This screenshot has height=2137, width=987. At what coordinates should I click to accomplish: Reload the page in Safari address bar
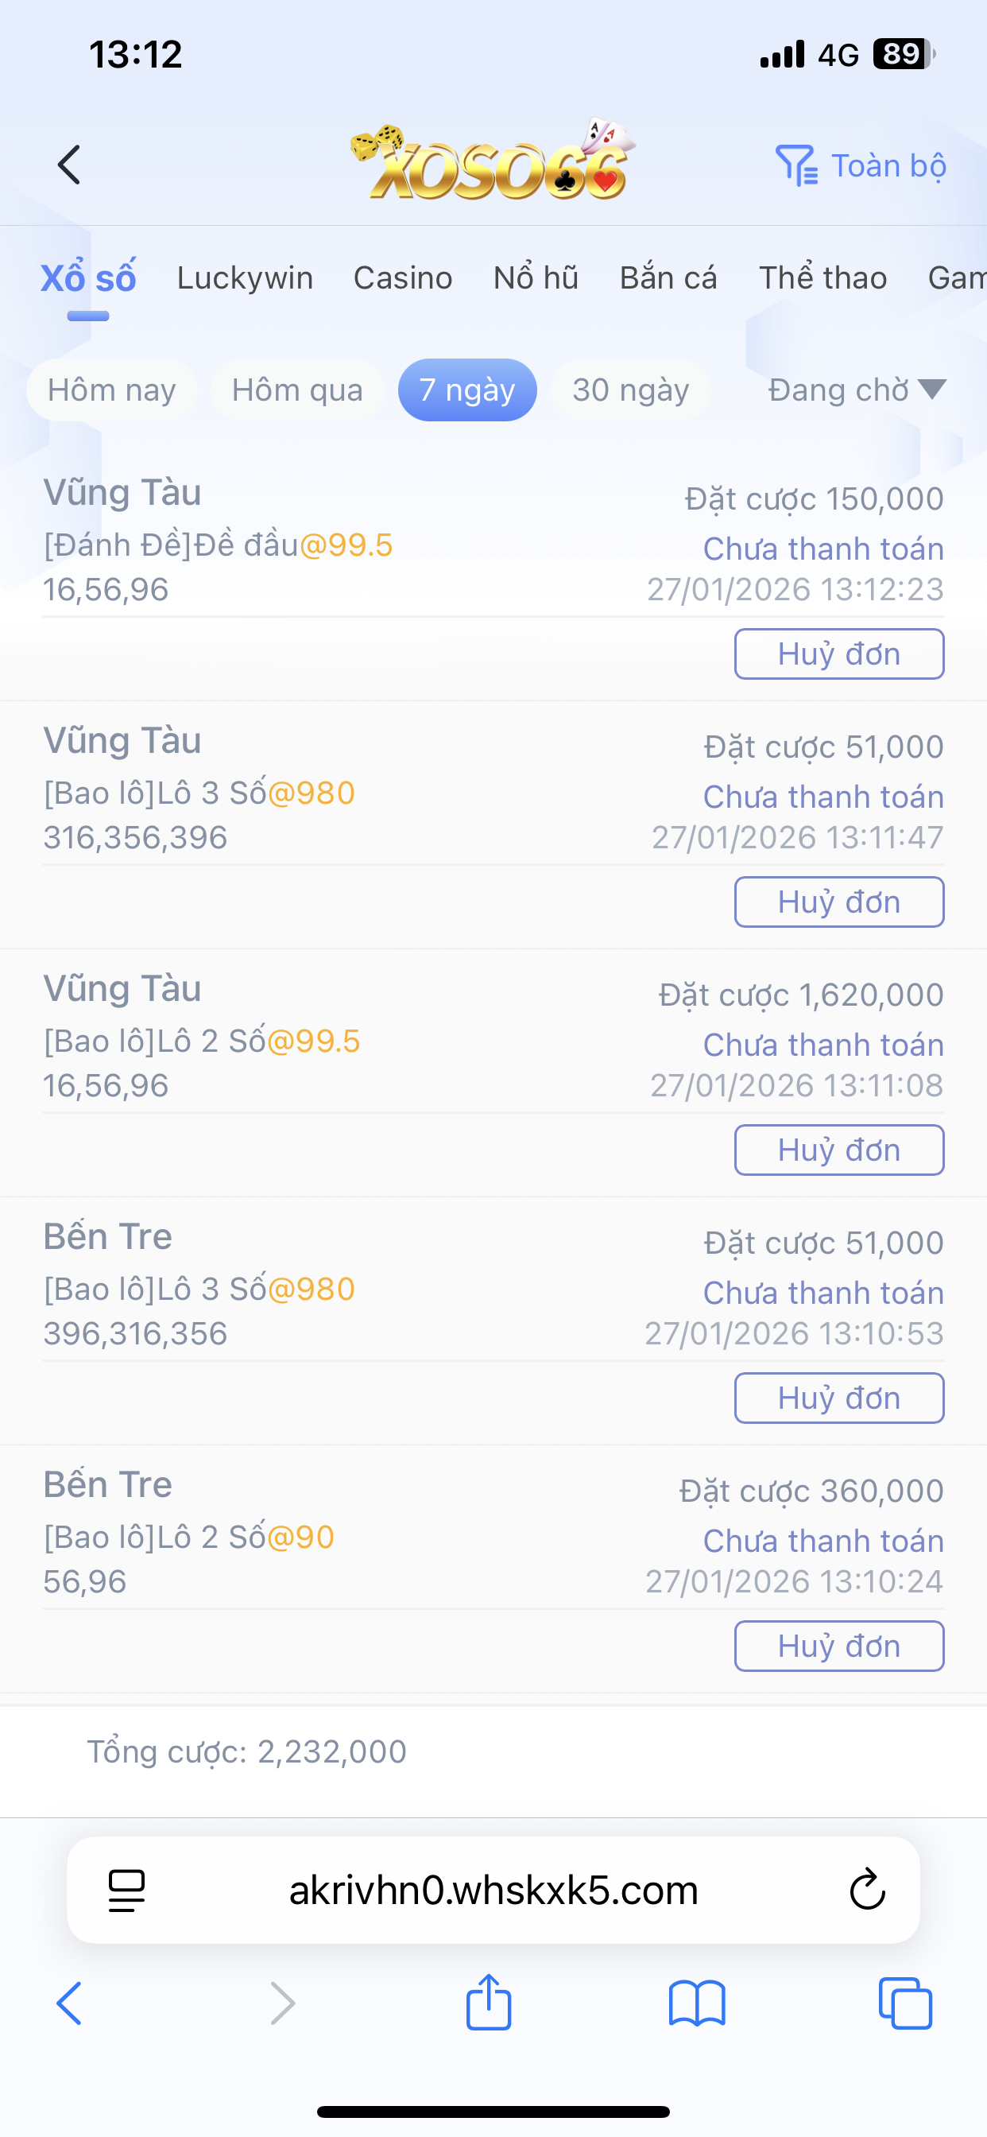click(x=867, y=1889)
